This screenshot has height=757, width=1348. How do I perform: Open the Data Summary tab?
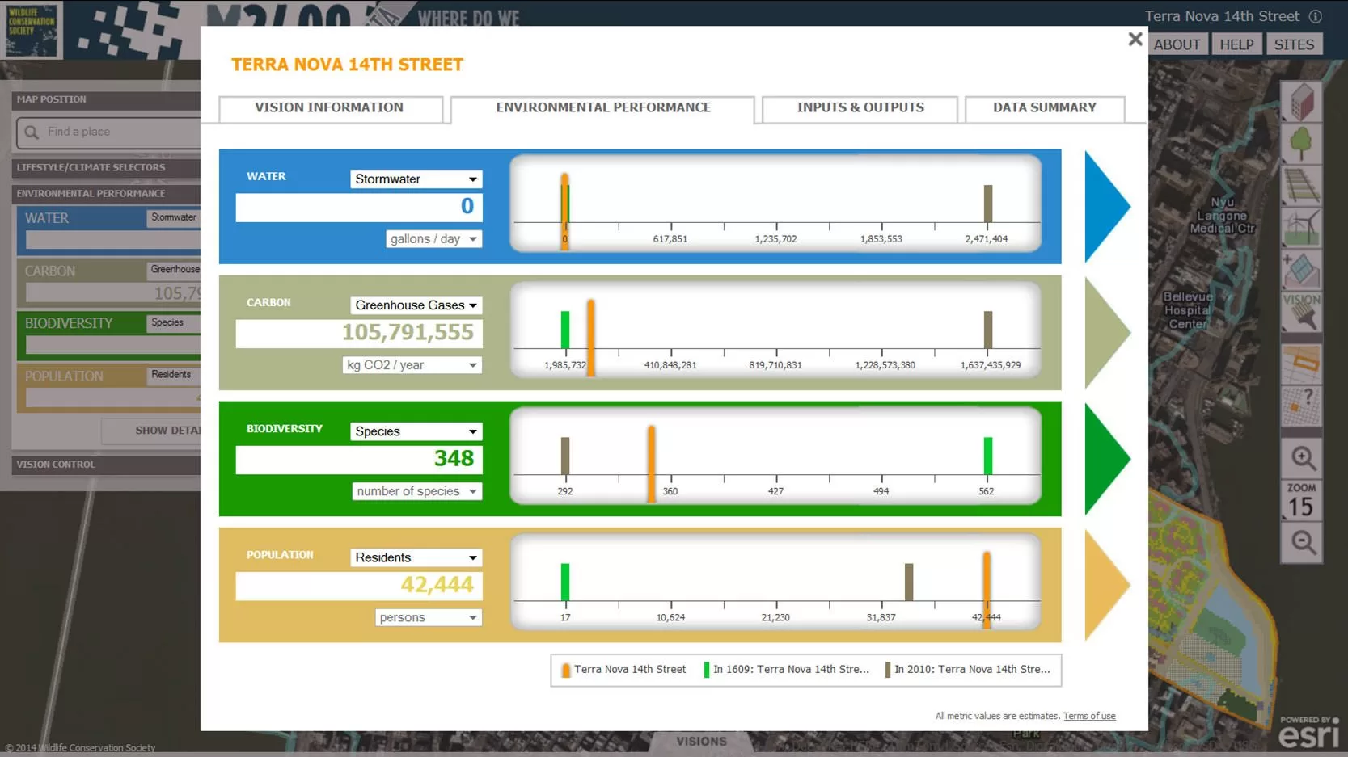[1044, 108]
